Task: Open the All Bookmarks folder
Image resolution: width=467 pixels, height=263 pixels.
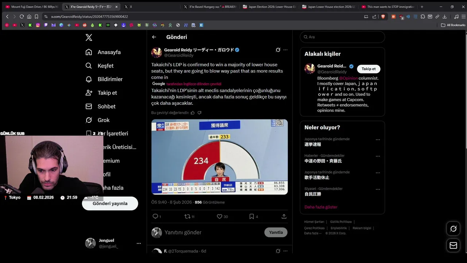Action: click(x=453, y=25)
